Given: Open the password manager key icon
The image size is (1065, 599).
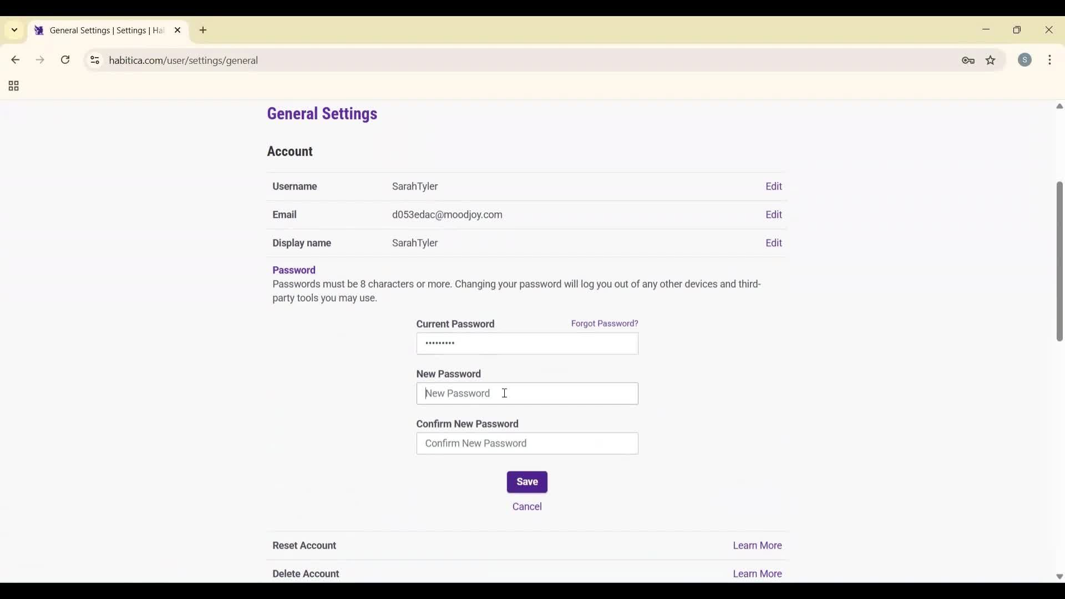Looking at the screenshot, I should point(968,60).
